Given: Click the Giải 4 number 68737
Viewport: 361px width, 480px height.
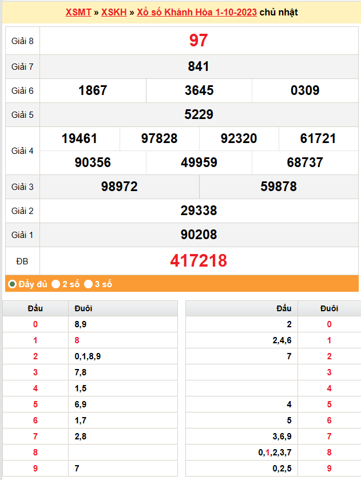Looking at the screenshot, I should click(305, 162).
